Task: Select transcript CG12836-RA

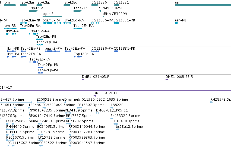Action: (x=96, y=23)
